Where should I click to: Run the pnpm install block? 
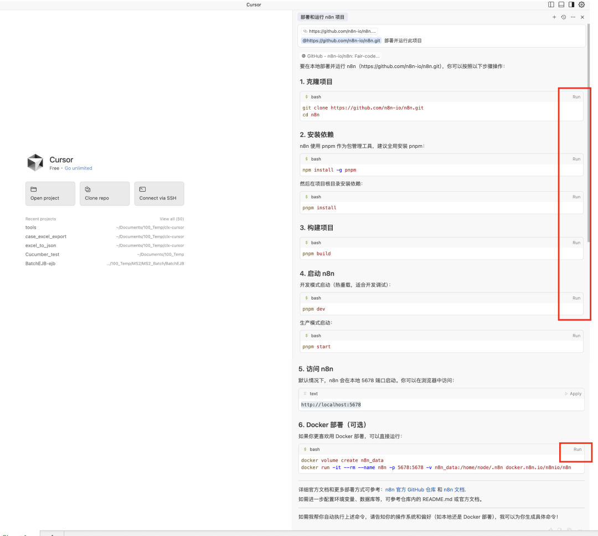click(576, 197)
